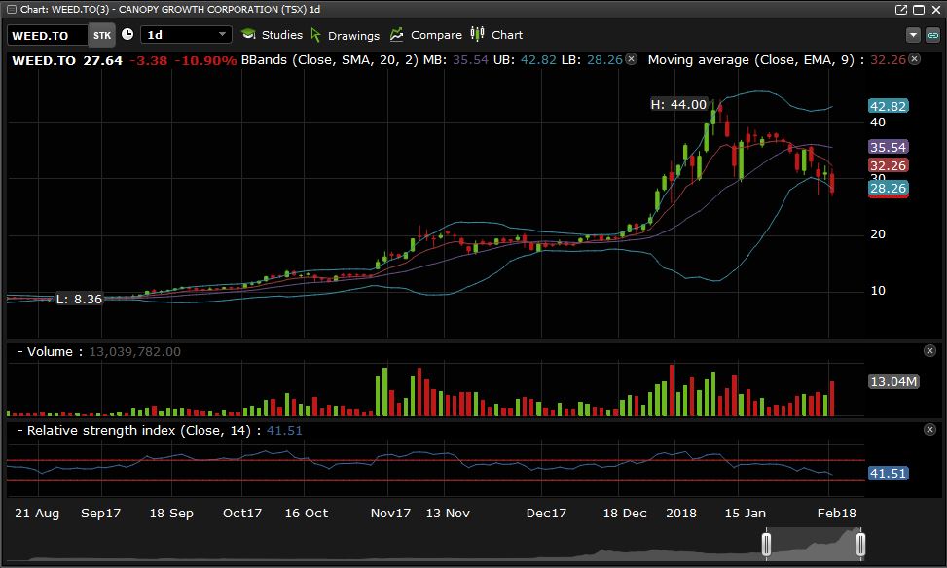Click the Volume panel title
This screenshot has width=947, height=568.
click(x=50, y=351)
